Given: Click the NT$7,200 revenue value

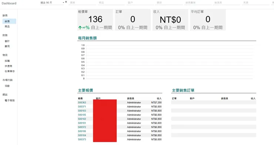Looking at the screenshot, I should click(x=156, y=103).
